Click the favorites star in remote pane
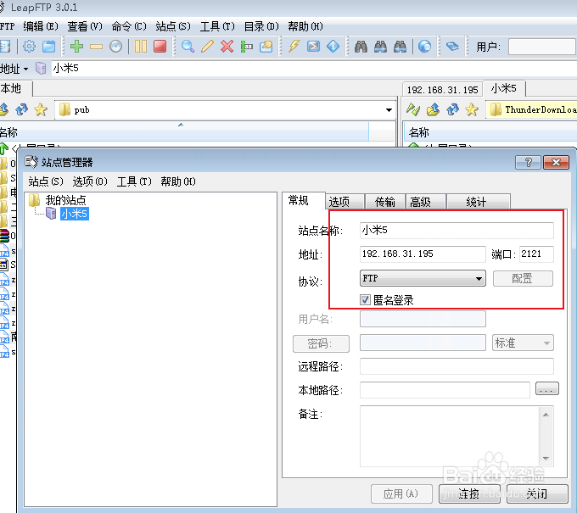Screen dimensions: 577x513 click(472, 109)
